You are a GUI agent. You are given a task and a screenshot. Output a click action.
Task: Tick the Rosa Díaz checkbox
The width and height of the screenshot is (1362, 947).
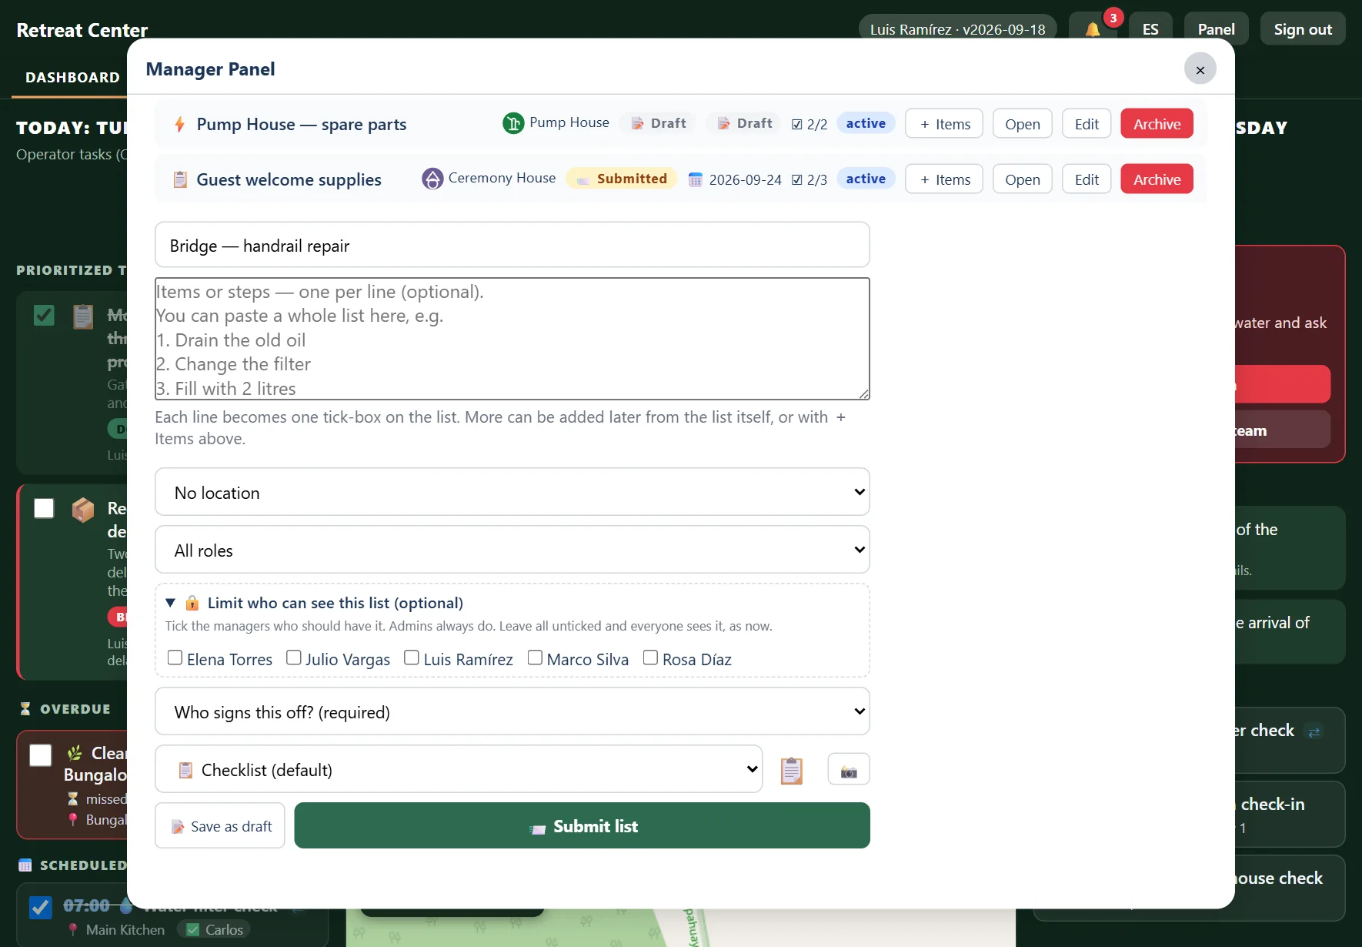tap(650, 658)
